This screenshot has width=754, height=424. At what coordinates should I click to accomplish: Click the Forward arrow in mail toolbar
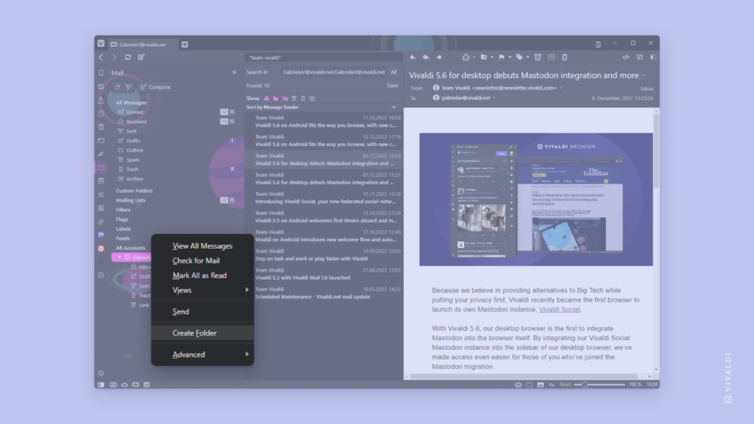pos(439,57)
